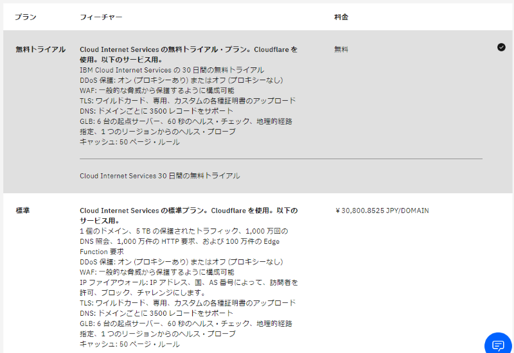Select the 標準 plan row title
Viewport: 514px width, 353px height.
click(x=22, y=211)
